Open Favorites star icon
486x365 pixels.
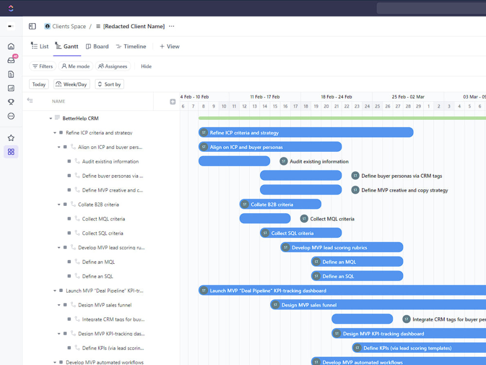click(x=11, y=138)
